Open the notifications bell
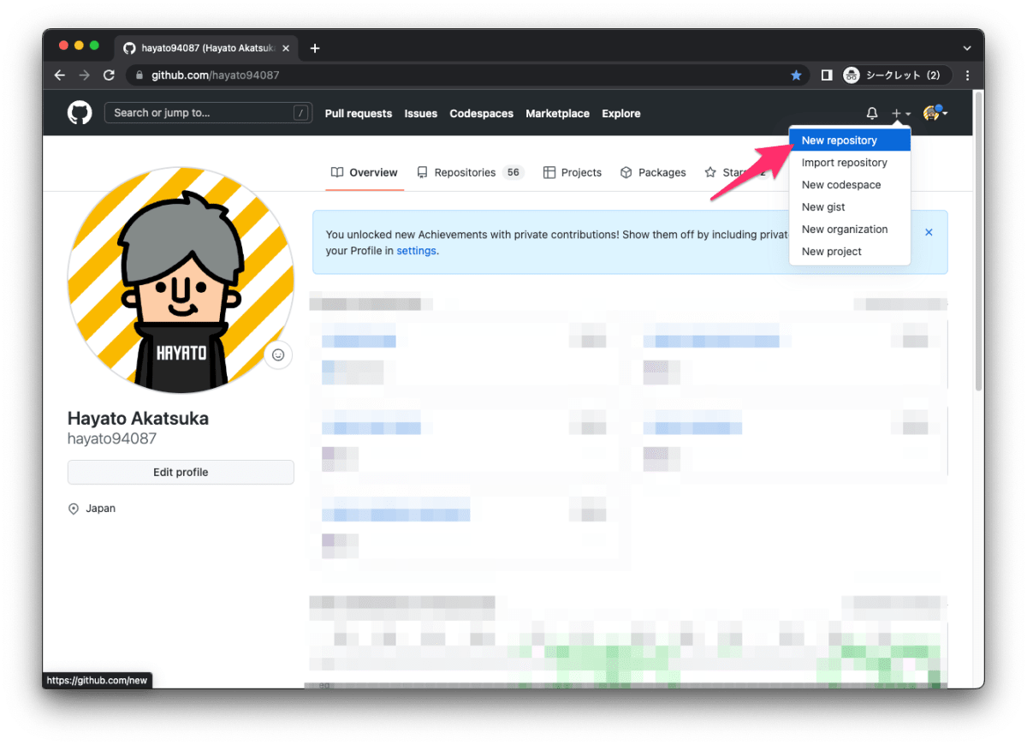 [x=872, y=113]
